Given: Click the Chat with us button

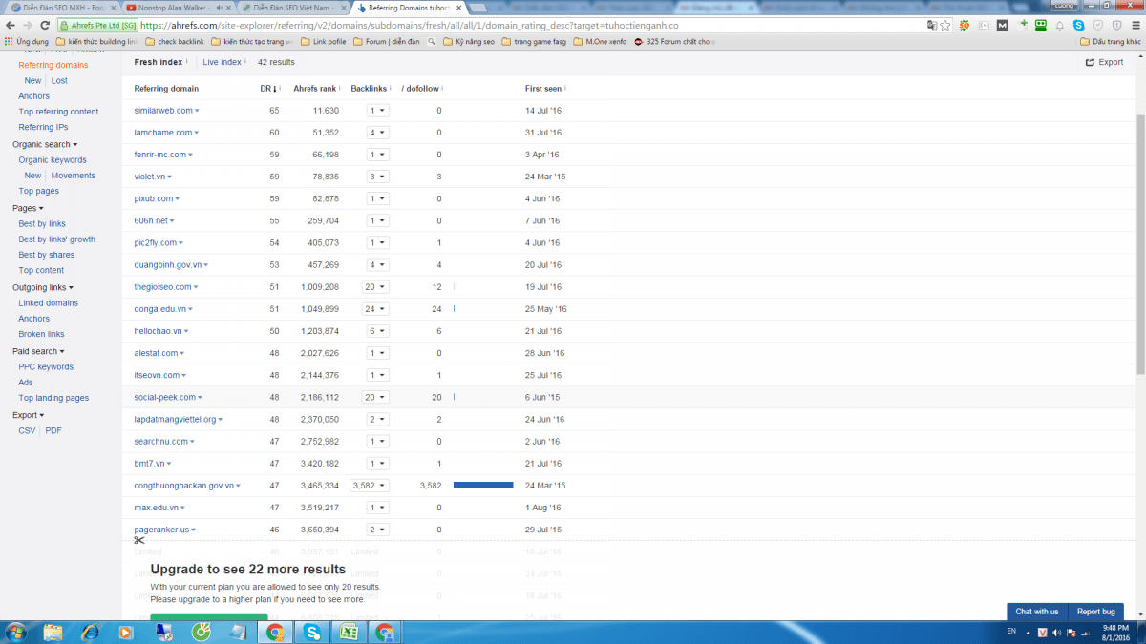Looking at the screenshot, I should [x=1036, y=612].
